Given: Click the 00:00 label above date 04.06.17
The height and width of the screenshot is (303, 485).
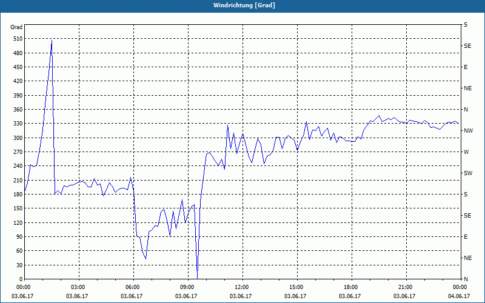Looking at the screenshot, I should coord(459,287).
